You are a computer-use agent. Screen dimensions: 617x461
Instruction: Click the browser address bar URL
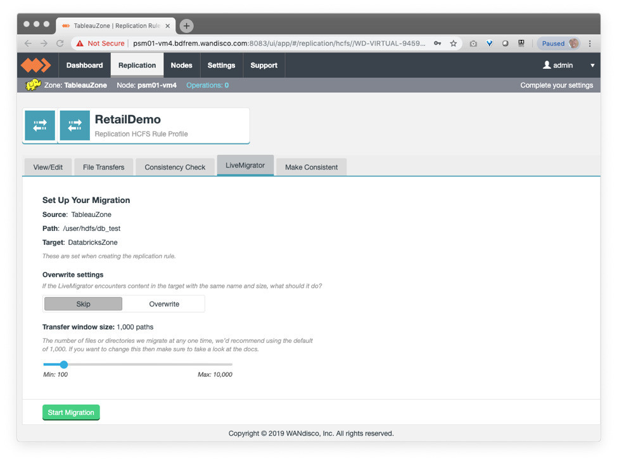(279, 44)
